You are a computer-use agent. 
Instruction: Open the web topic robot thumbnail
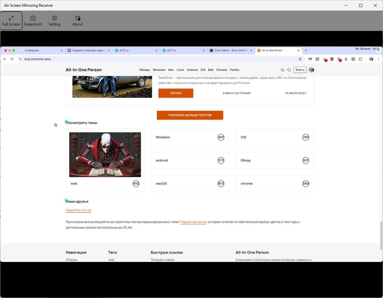[x=105, y=155]
